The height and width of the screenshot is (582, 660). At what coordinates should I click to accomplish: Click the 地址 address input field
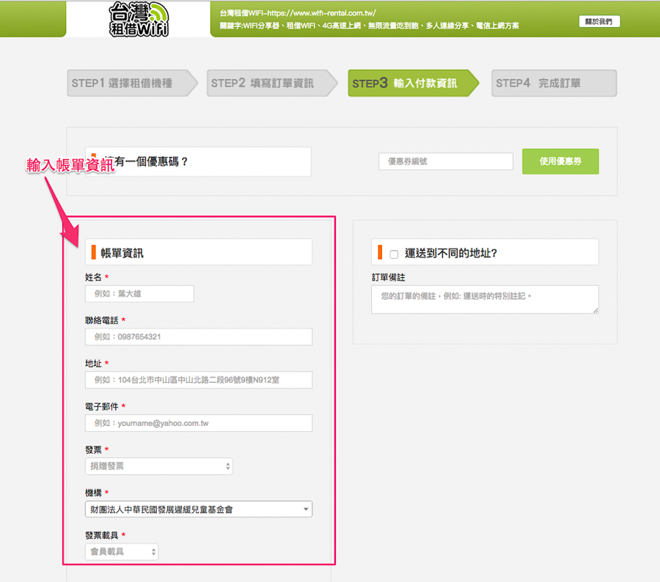199,380
